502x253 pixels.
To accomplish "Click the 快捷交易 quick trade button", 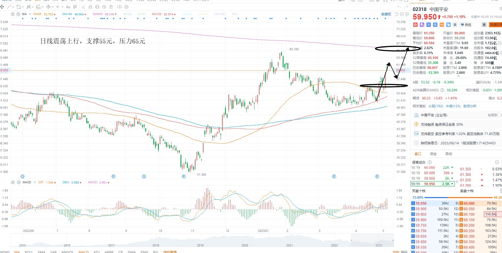I will click(495, 25).
